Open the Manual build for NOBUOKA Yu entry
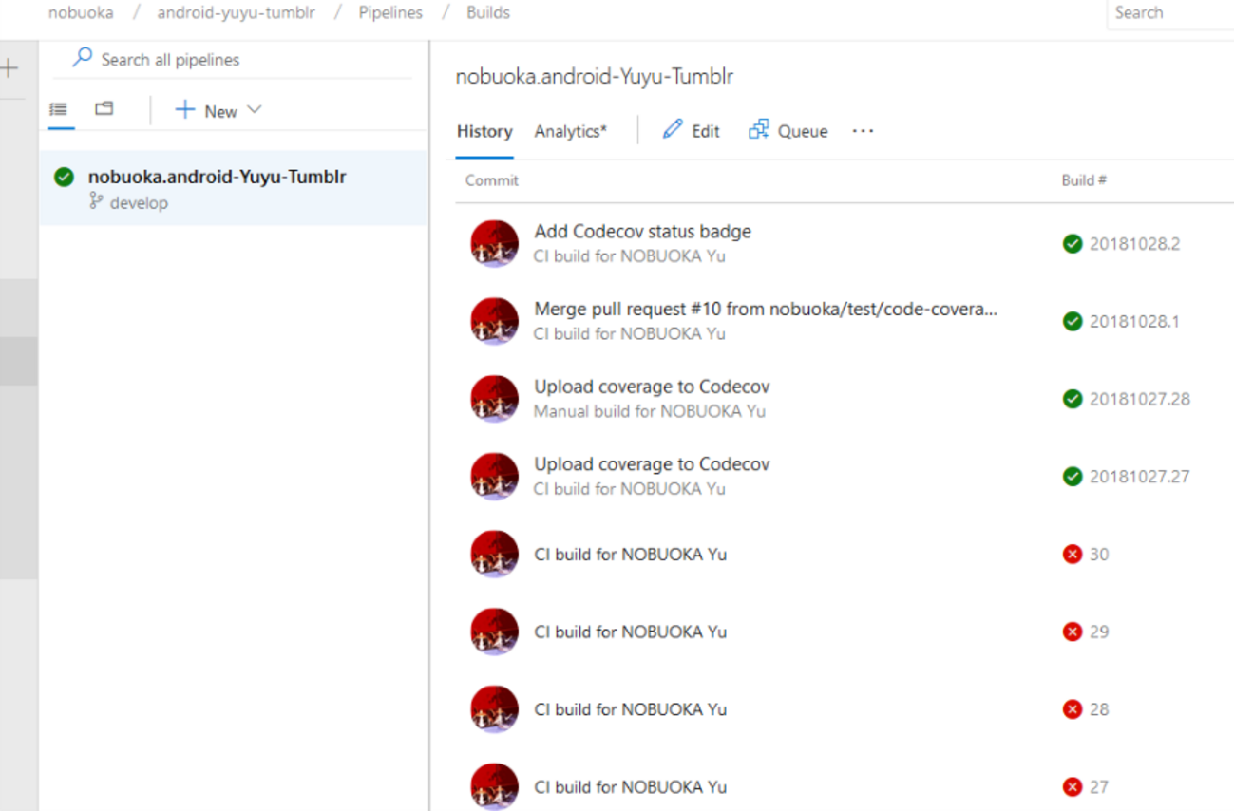This screenshot has height=811, width=1234. click(x=649, y=411)
